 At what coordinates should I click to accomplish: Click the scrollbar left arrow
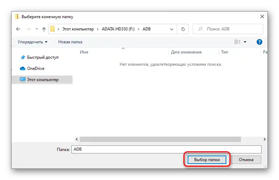[77, 139]
